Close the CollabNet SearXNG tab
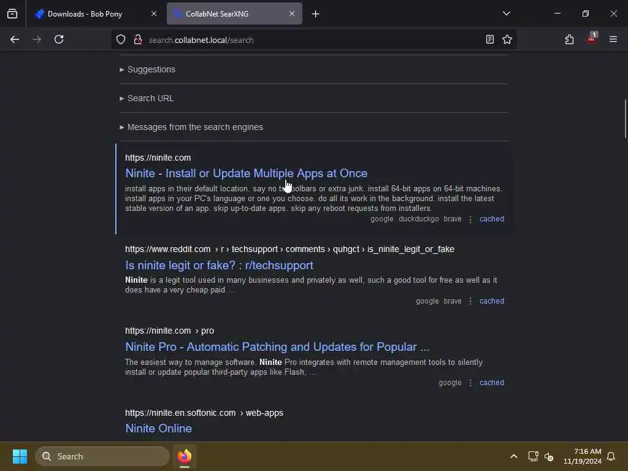 (x=292, y=13)
